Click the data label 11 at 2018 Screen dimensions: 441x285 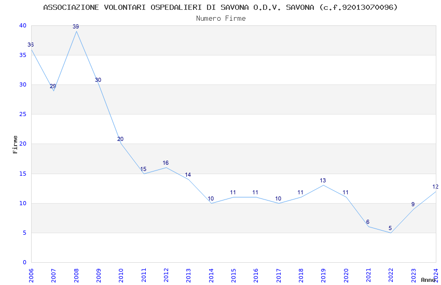[x=300, y=193]
